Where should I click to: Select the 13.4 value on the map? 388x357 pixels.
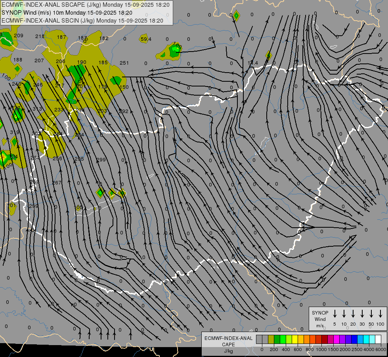pos(253,63)
